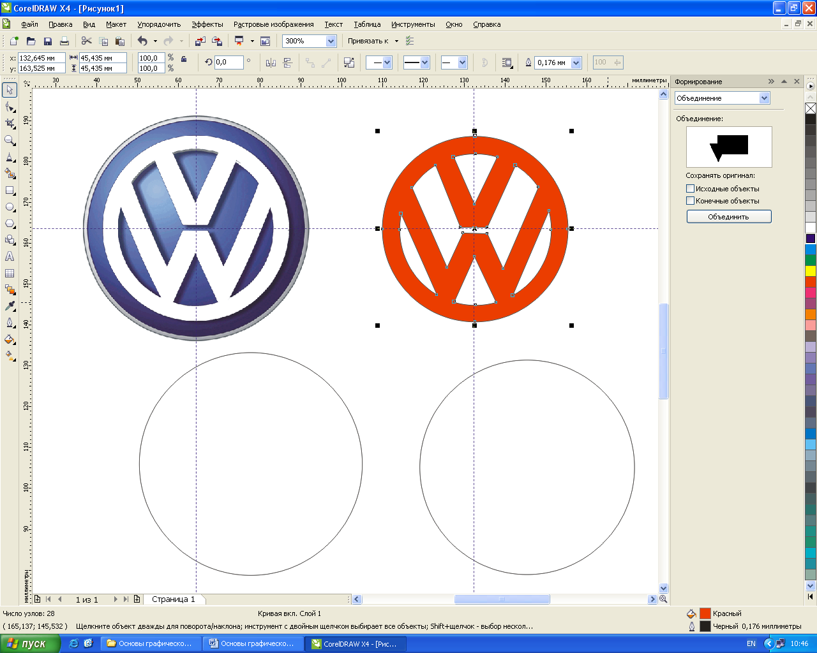
Task: Select the Text tool
Action: pos(10,256)
